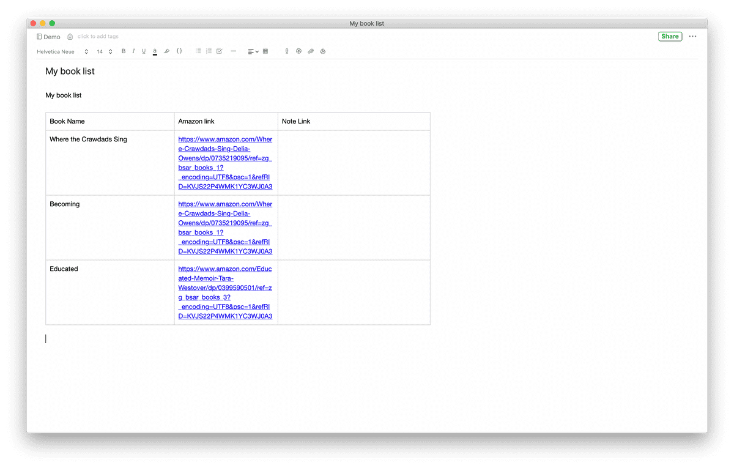Insert a code block
The width and height of the screenshot is (734, 468).
[179, 51]
